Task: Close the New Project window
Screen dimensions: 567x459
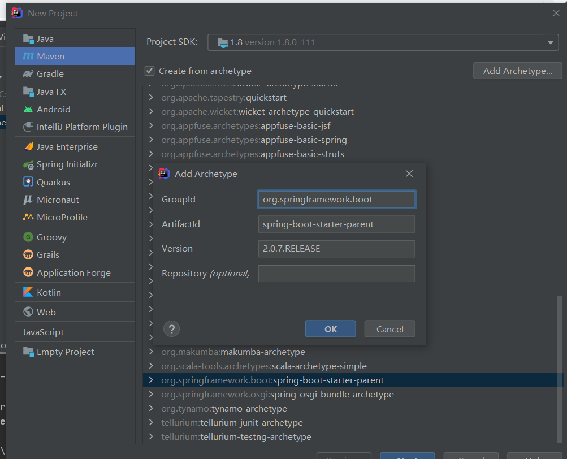Action: pos(556,14)
